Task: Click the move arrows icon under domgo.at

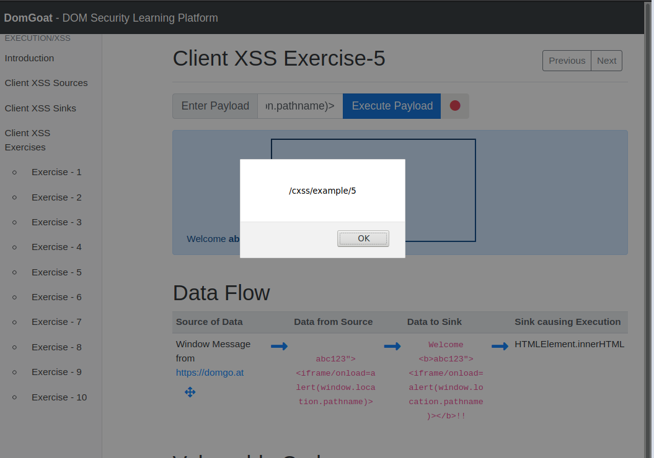Action: [x=190, y=392]
